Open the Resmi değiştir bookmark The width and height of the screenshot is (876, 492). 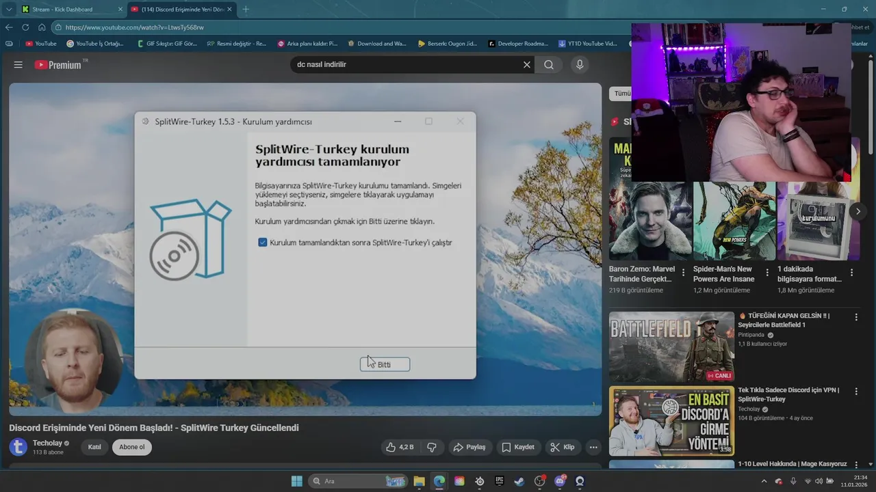237,44
